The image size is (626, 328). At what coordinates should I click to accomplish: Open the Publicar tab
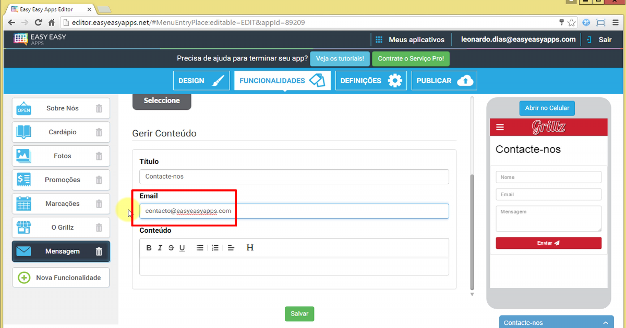444,81
